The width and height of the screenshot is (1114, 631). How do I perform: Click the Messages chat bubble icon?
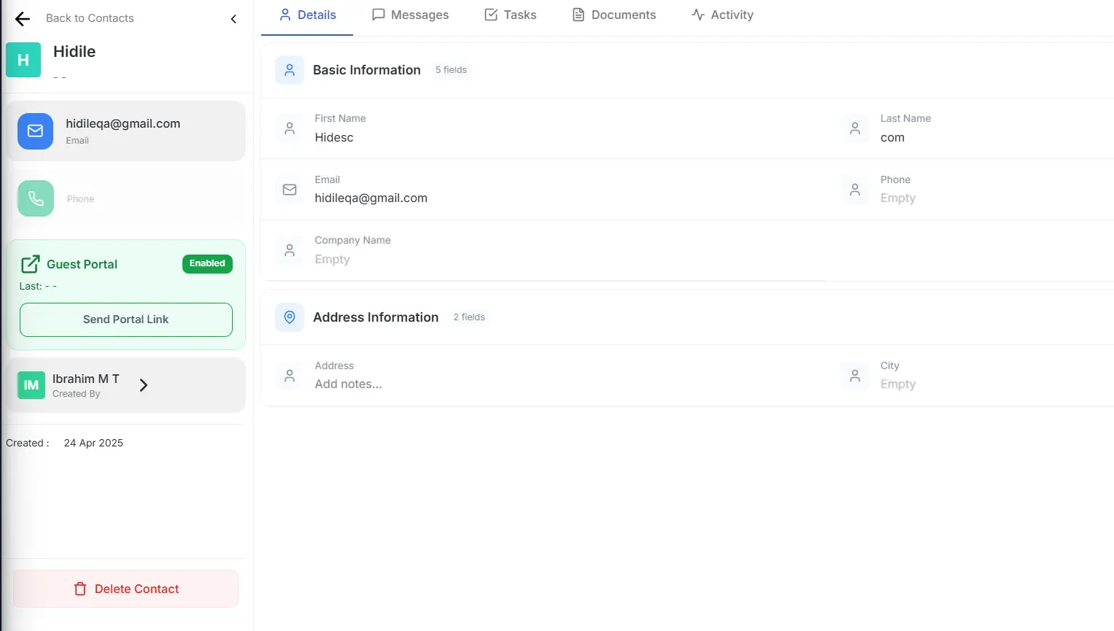click(377, 14)
